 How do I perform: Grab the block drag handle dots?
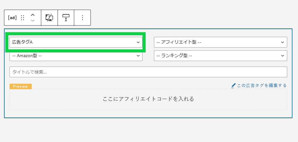[22, 17]
